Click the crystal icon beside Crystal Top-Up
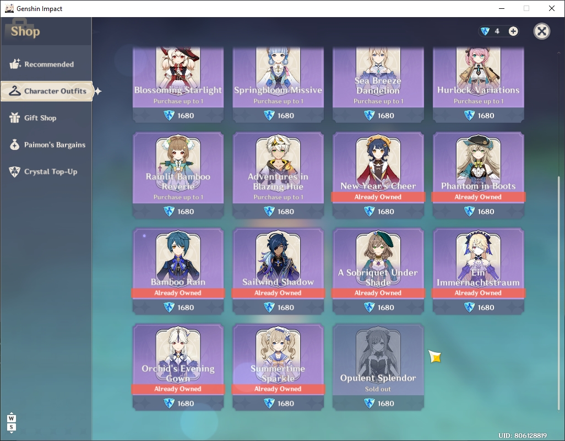This screenshot has width=565, height=441. tap(15, 171)
